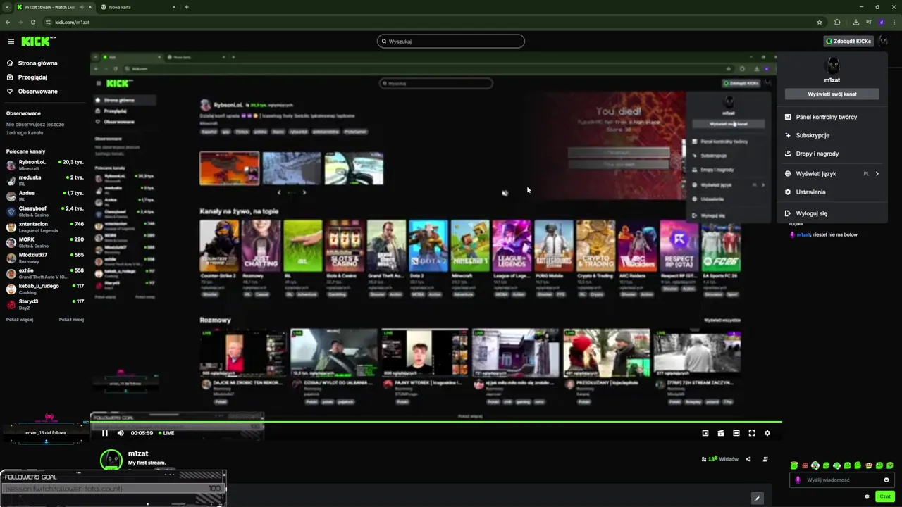
Task: Click the Zdobądź KICKs button
Action: click(x=849, y=41)
